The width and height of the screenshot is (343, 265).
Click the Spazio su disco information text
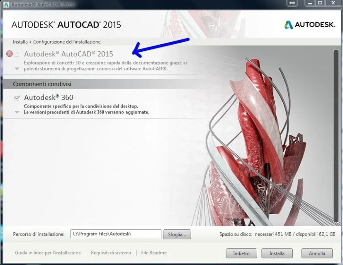click(277, 234)
